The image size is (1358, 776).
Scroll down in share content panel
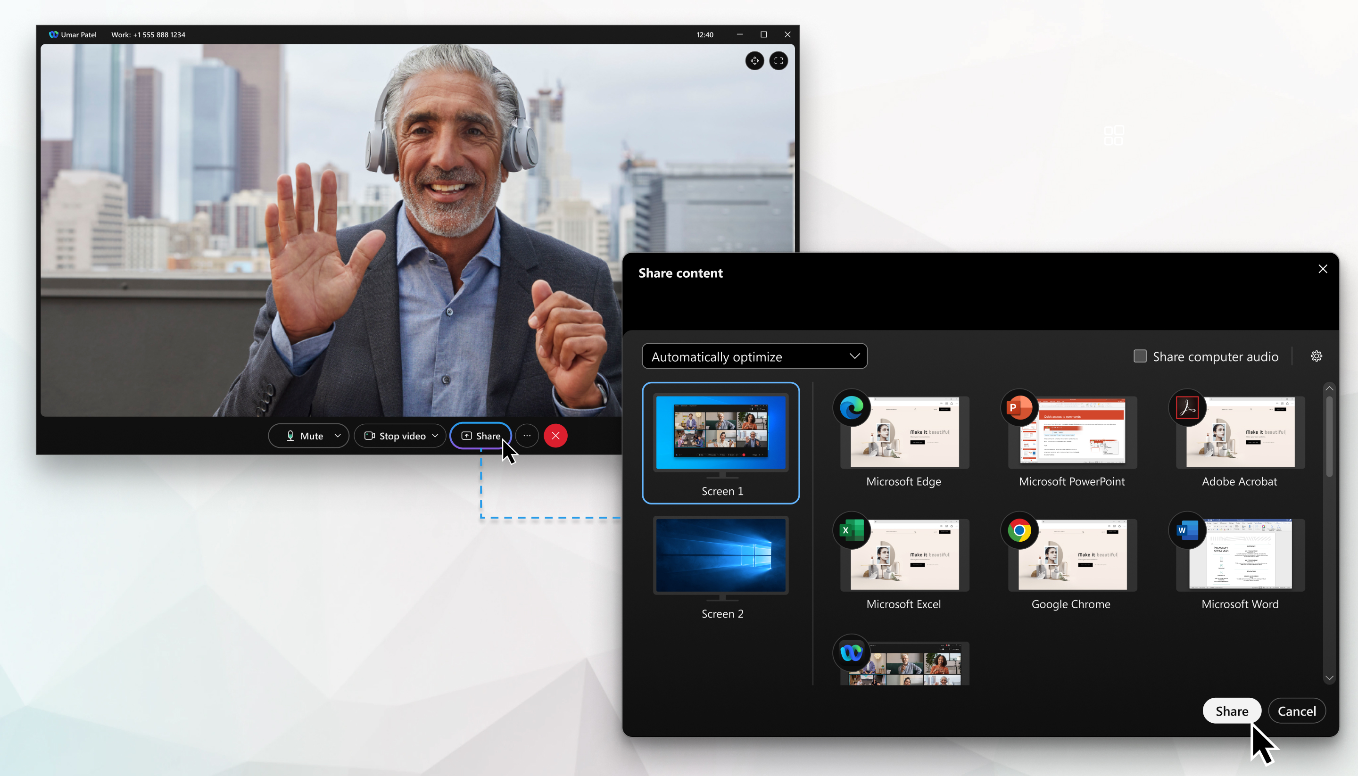point(1331,679)
